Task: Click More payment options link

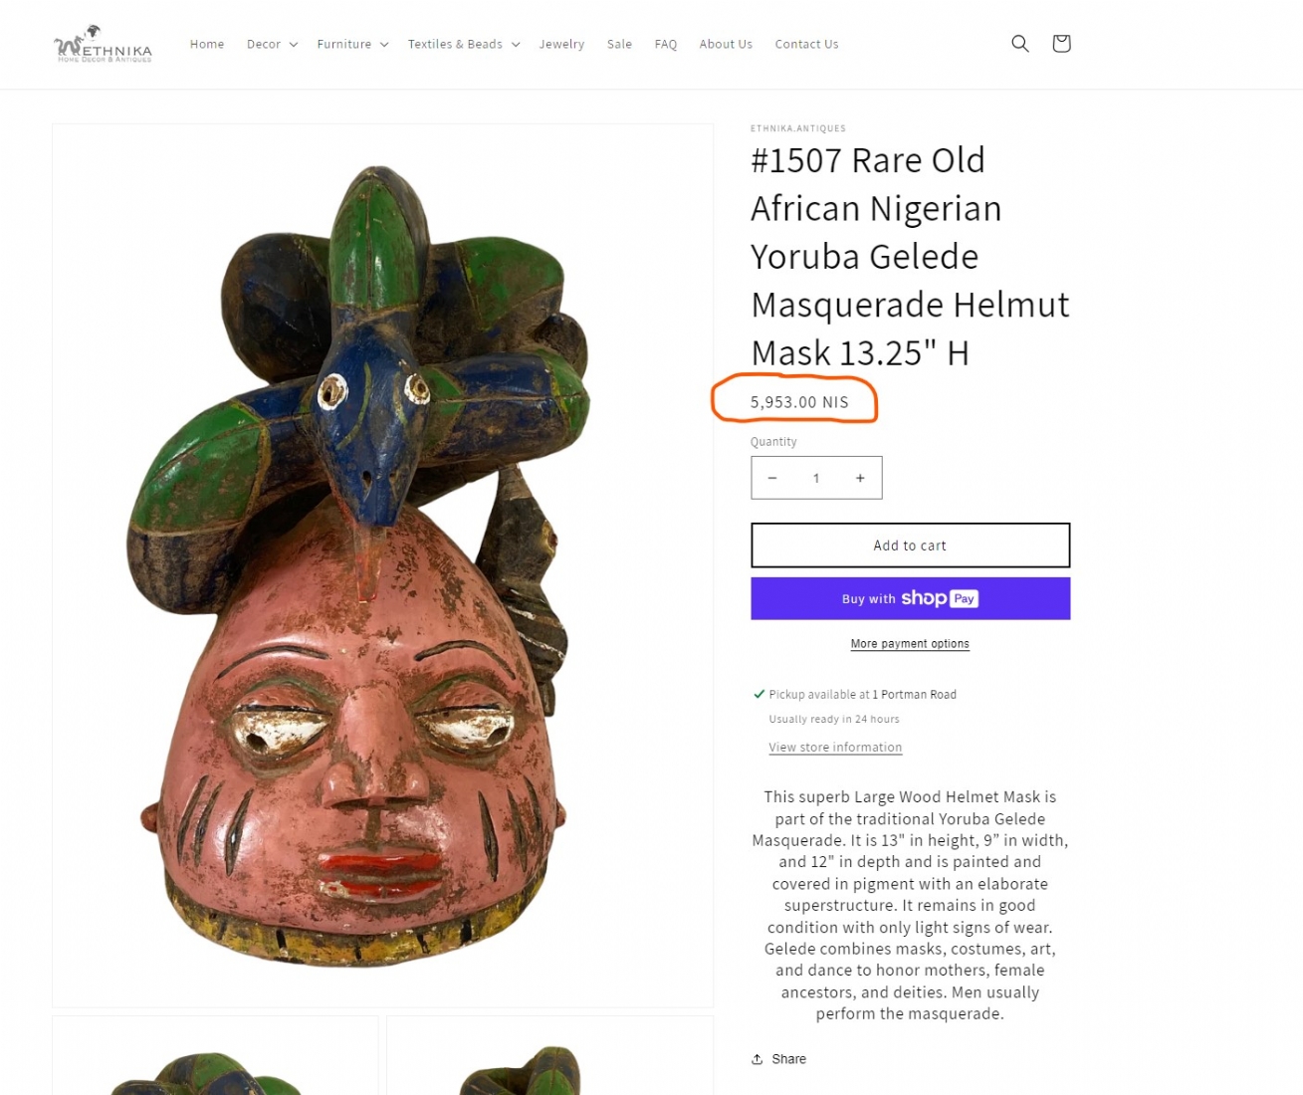Action: tap(910, 644)
